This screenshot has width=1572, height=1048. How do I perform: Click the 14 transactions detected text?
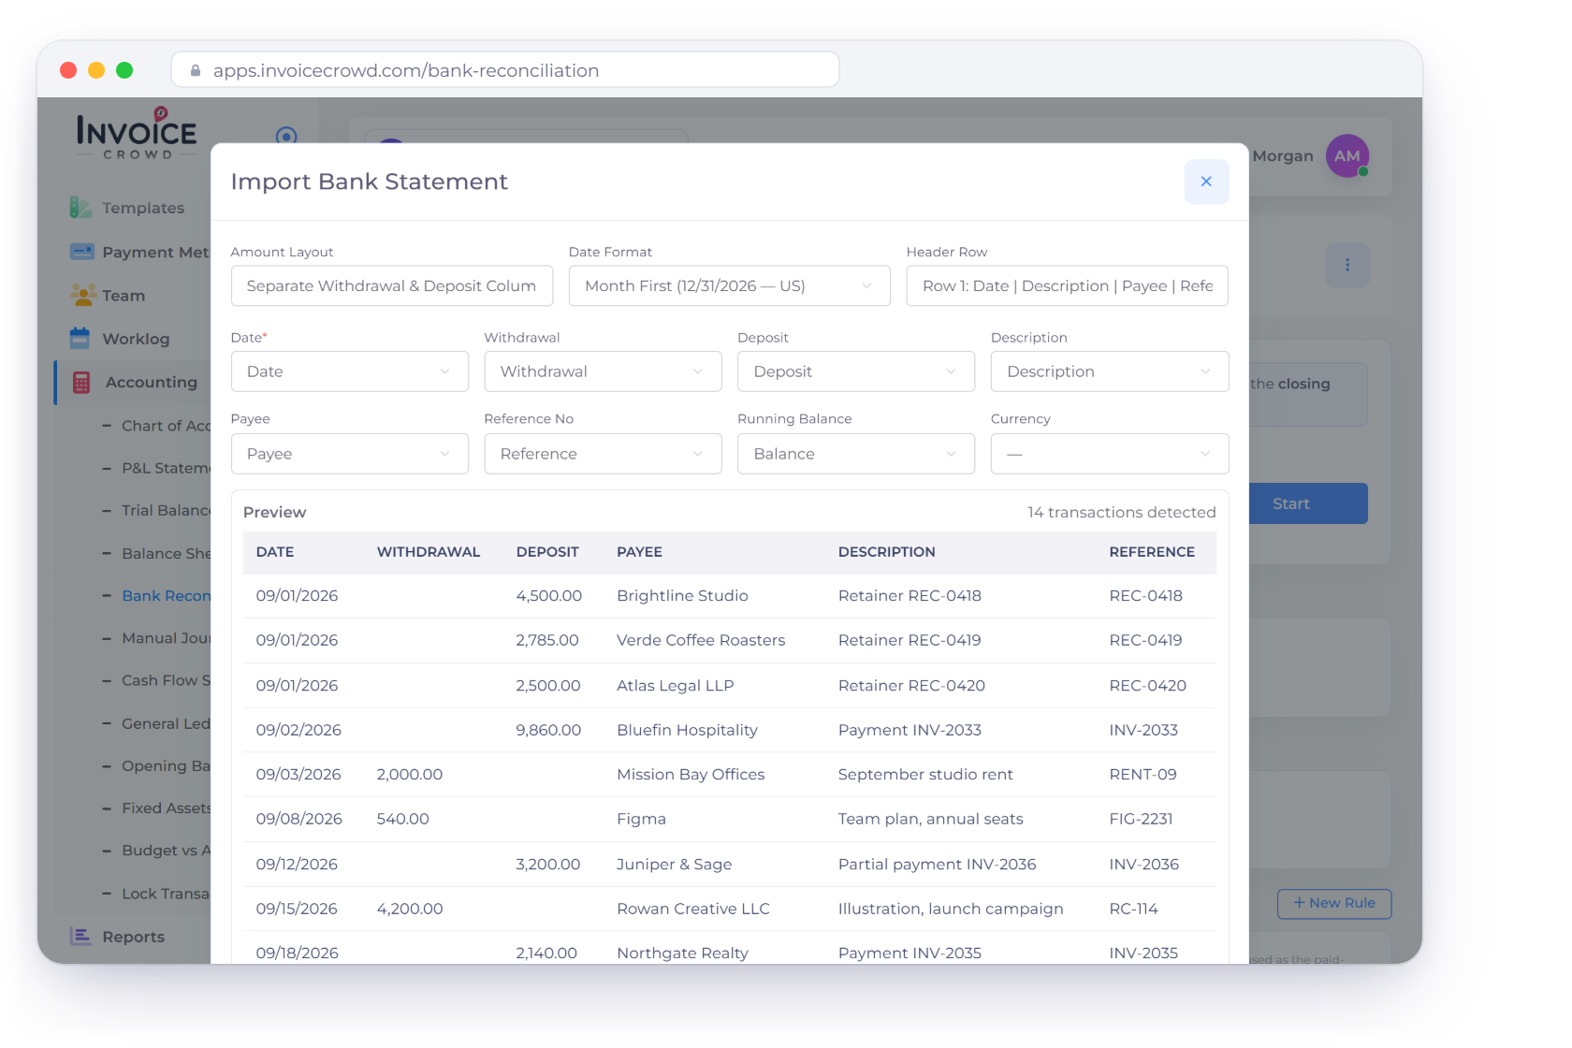point(1121,512)
